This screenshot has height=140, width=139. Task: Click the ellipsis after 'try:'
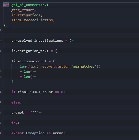(22, 123)
